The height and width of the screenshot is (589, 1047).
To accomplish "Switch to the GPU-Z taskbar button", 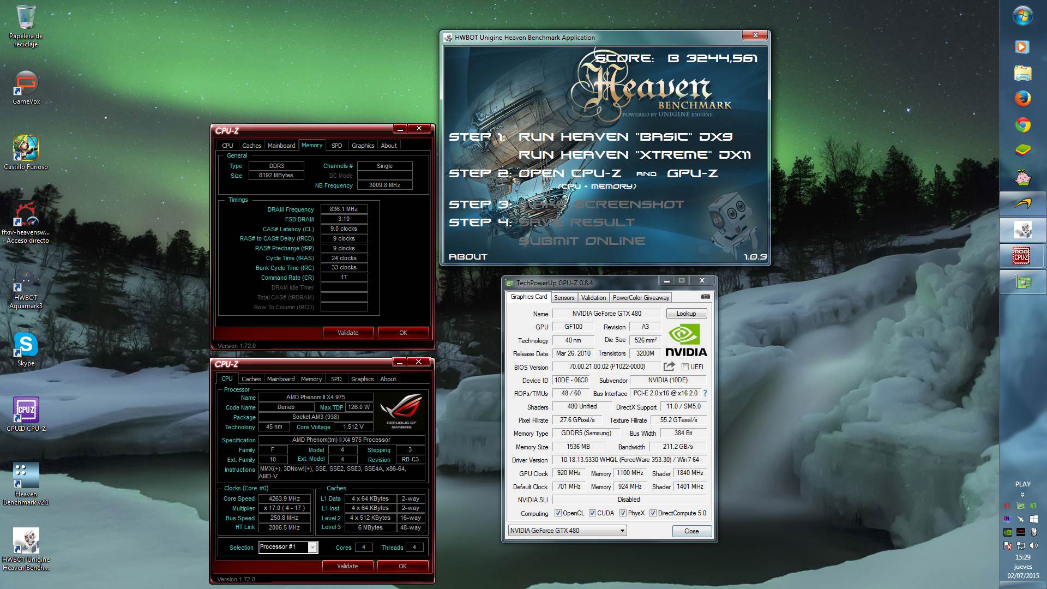I will click(1022, 282).
